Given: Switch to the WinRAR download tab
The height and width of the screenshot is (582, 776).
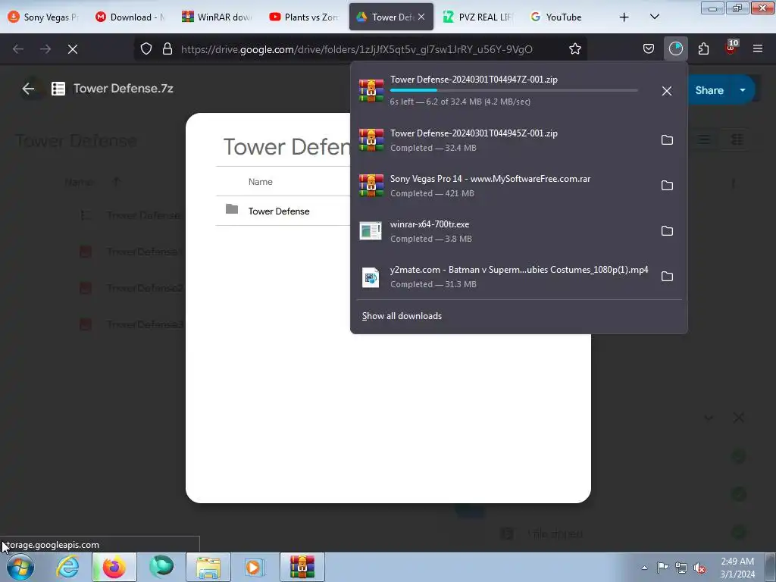Looking at the screenshot, I should [217, 17].
